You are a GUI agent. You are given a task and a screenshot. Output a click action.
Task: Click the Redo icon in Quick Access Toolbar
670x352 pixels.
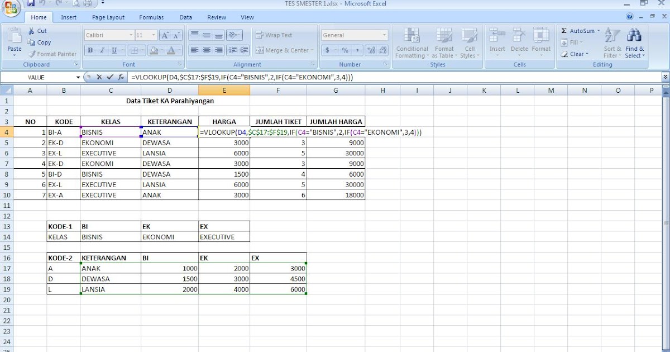[58, 3]
